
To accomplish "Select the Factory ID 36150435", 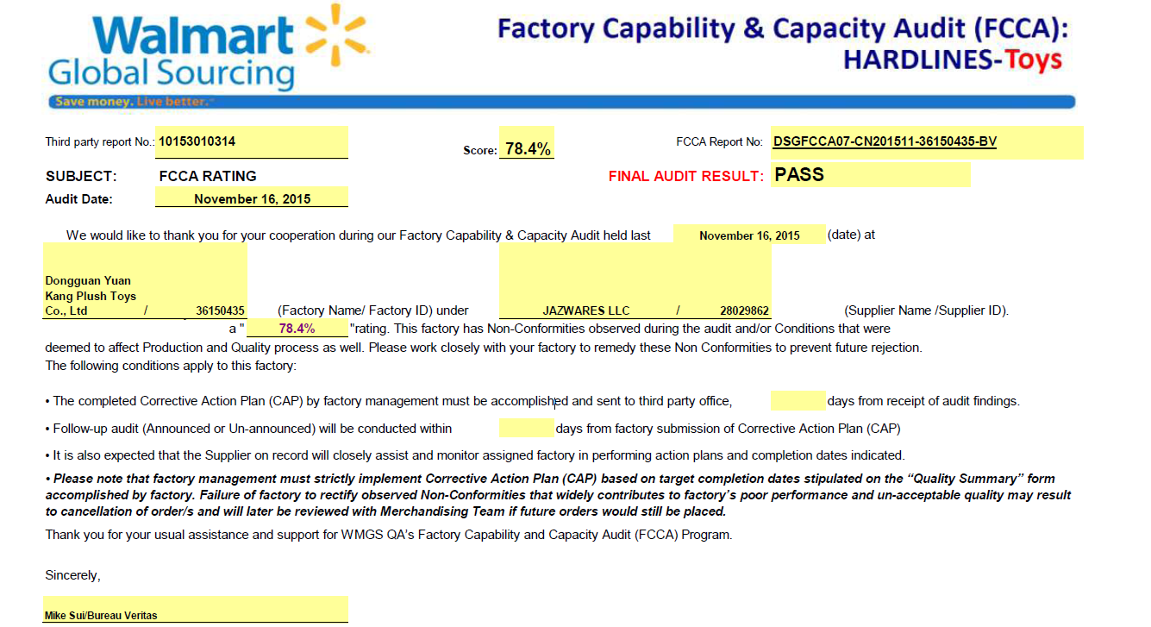I will pos(220,310).
